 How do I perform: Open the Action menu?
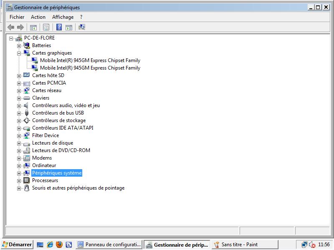tap(38, 17)
